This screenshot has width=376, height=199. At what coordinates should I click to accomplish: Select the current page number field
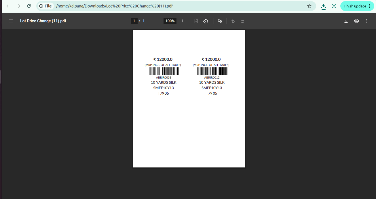[x=134, y=21]
